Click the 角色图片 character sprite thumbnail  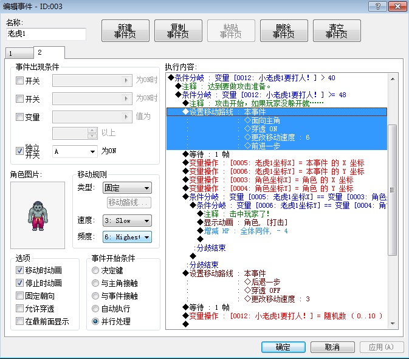point(38,216)
